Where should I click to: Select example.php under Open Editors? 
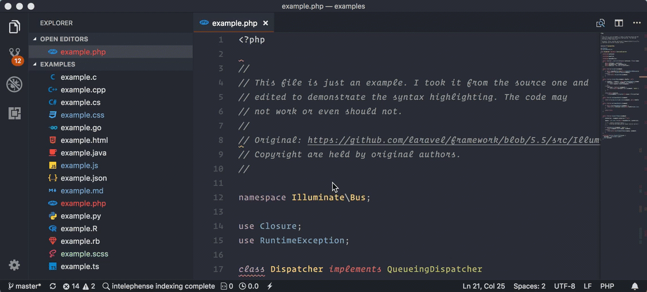(111, 52)
